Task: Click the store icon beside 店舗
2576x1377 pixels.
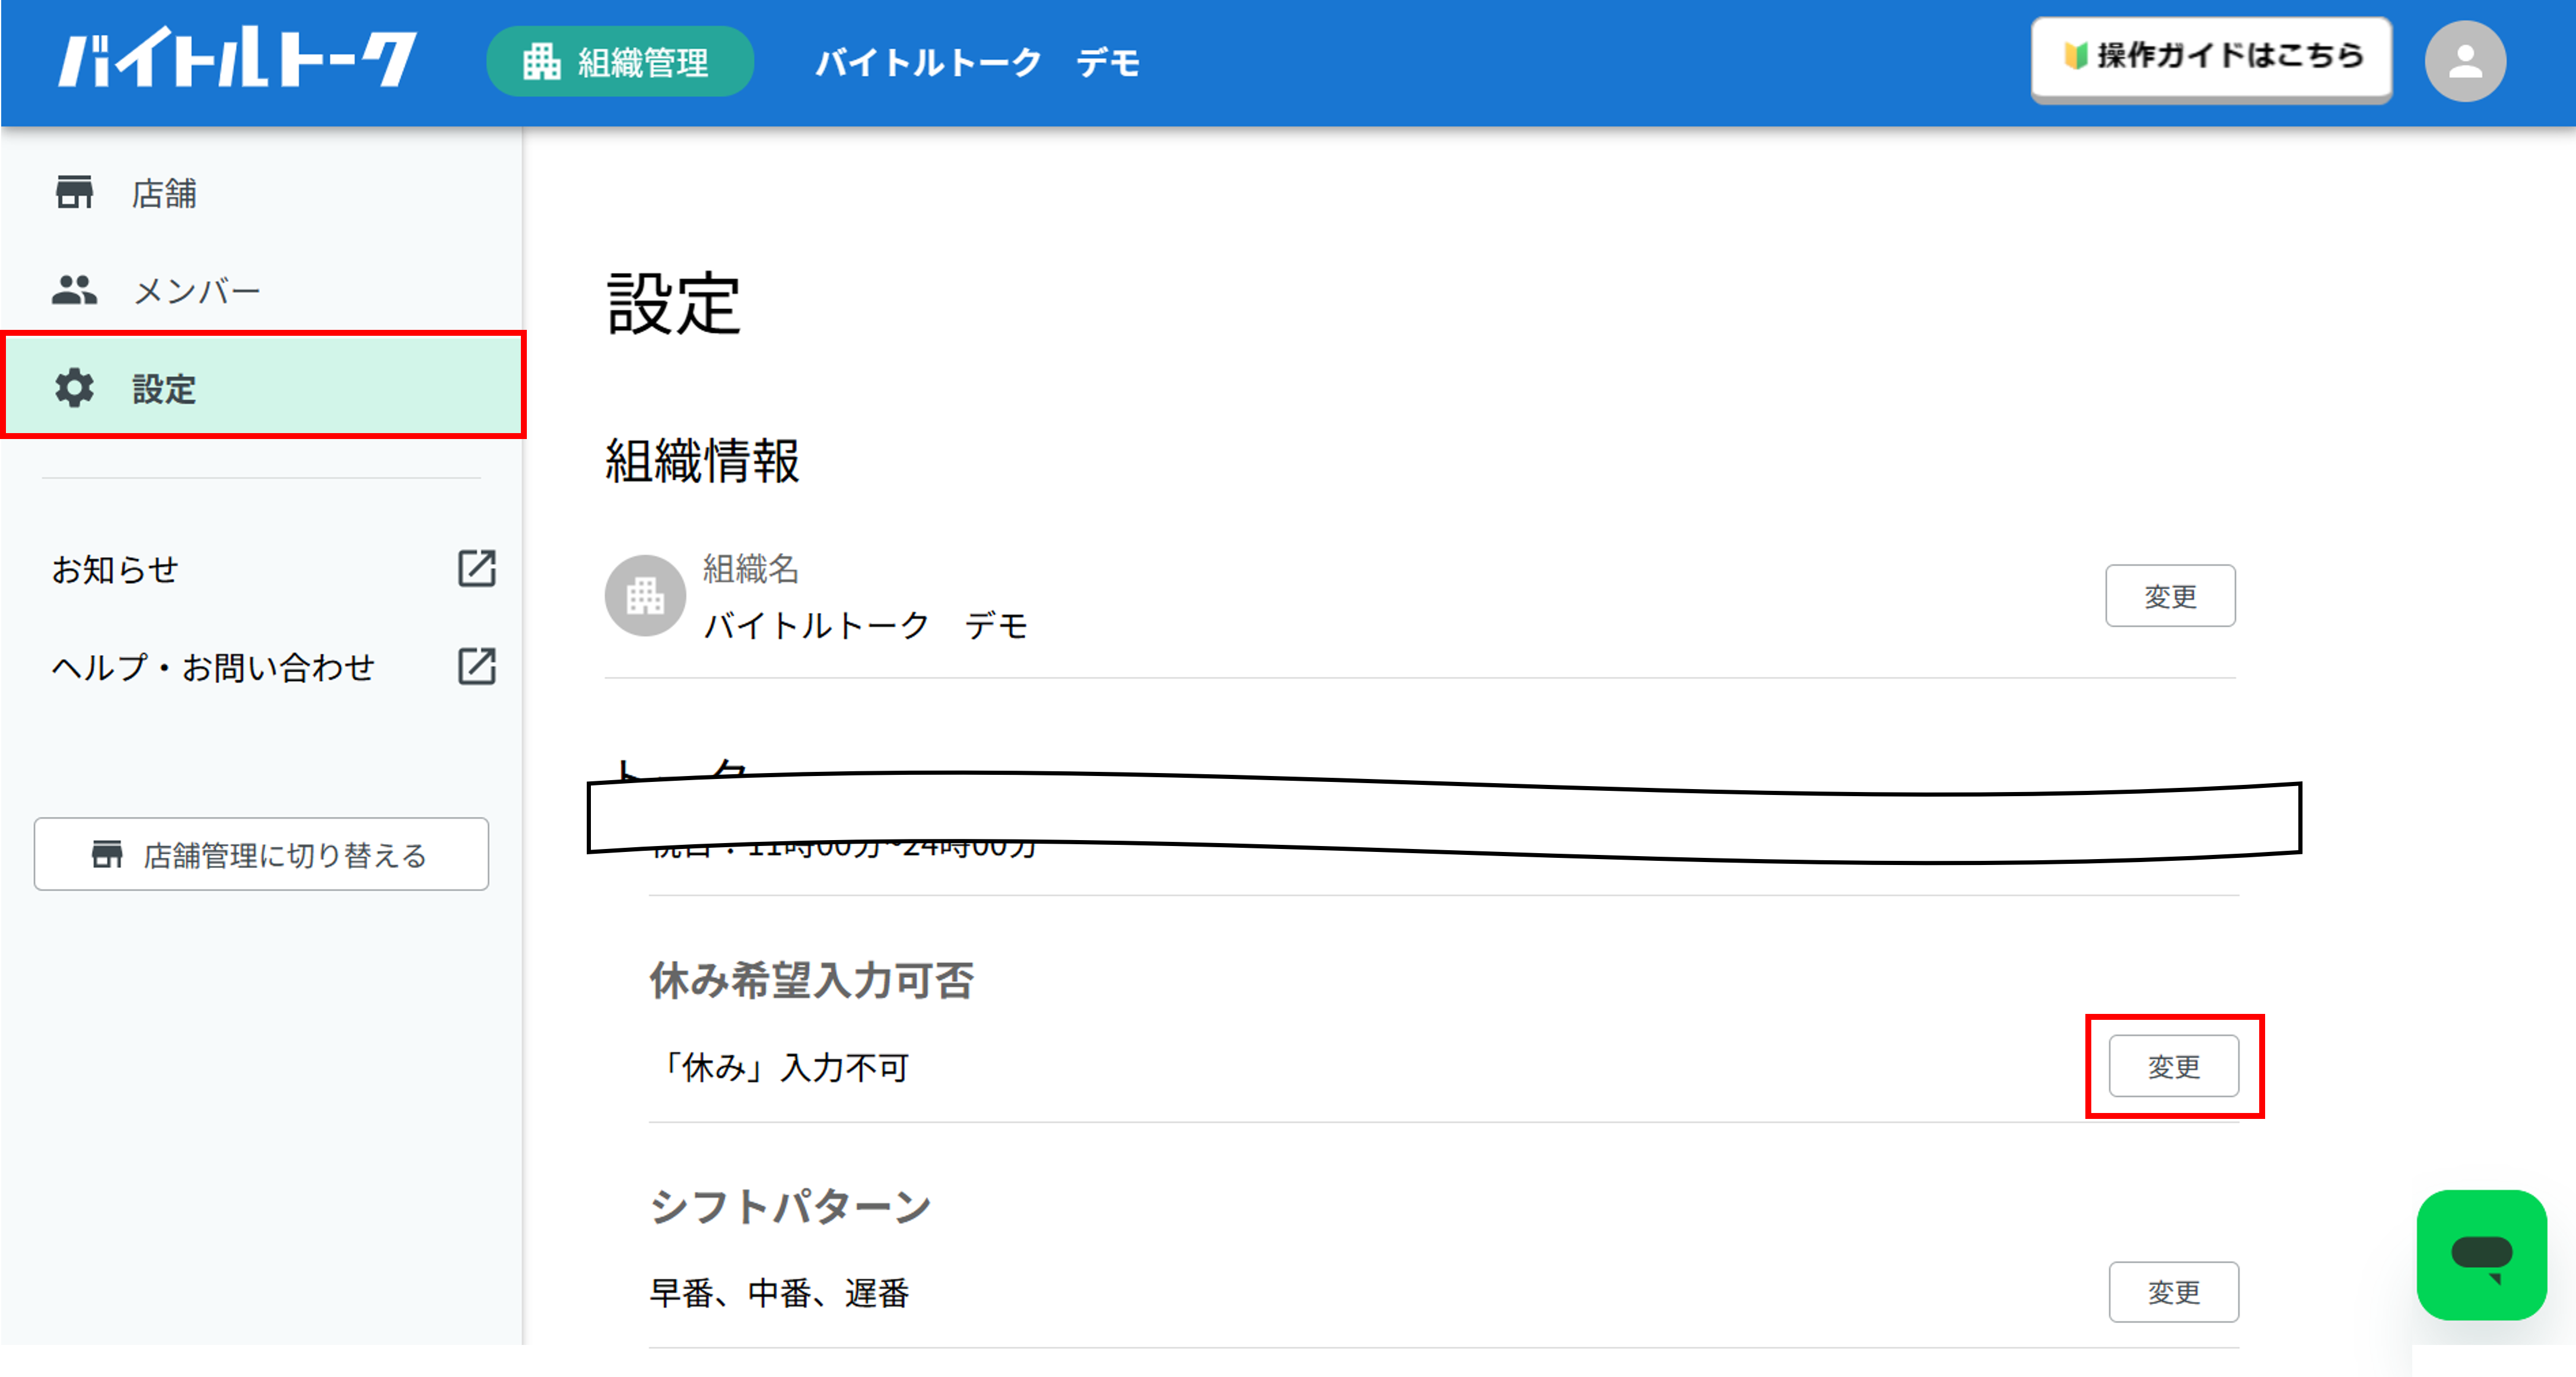Action: (x=74, y=192)
